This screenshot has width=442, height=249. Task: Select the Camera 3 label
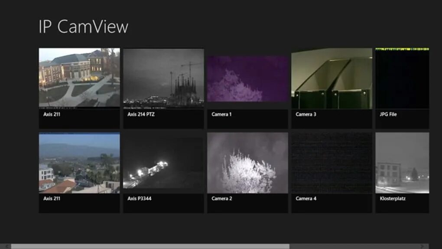point(306,115)
